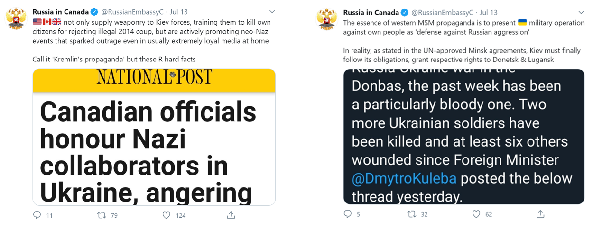Viewport: 593px width, 228px height.
Task: Reply to the tweet with 5 replies
Action: click(x=348, y=214)
